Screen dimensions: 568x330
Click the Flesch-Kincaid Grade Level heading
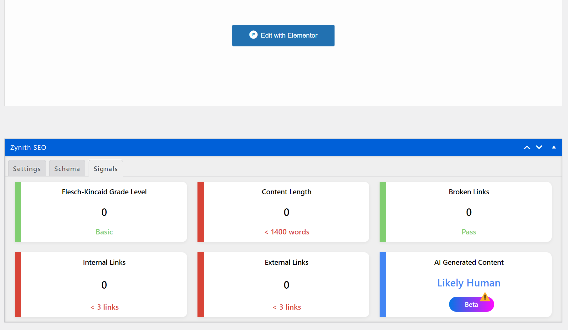(x=104, y=192)
